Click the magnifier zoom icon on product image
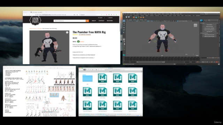Viewport: 223px width, 125px height. coord(67,32)
